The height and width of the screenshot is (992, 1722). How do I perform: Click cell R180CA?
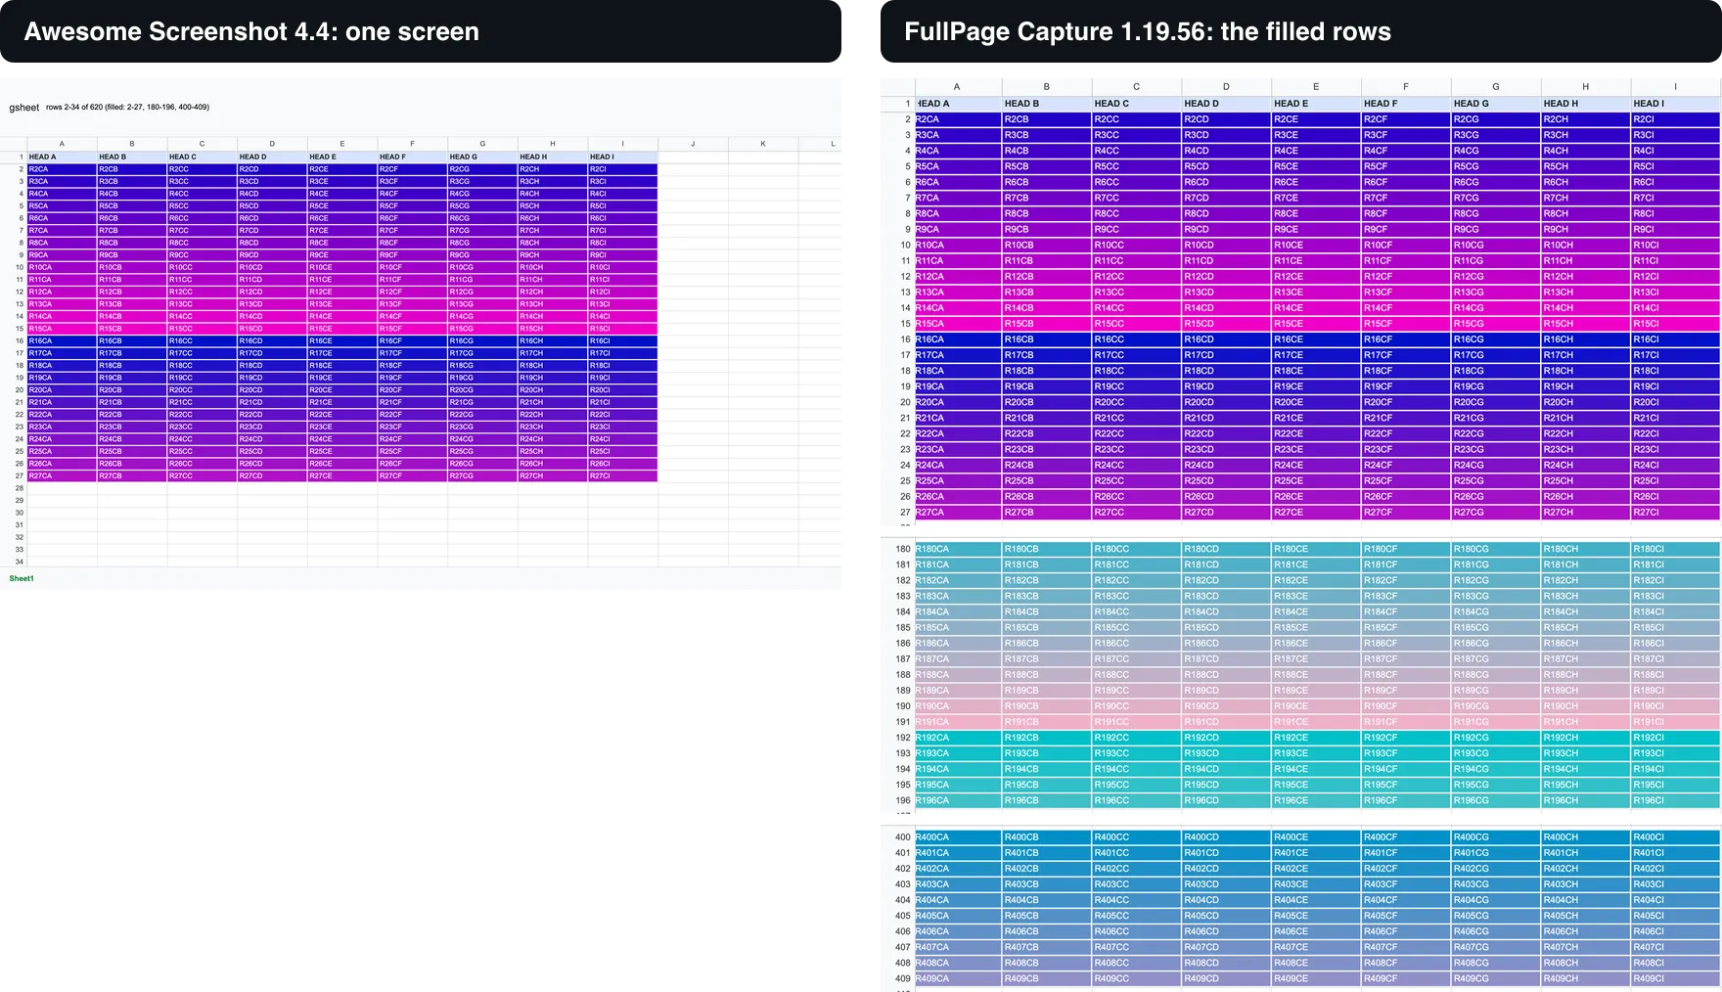point(957,549)
